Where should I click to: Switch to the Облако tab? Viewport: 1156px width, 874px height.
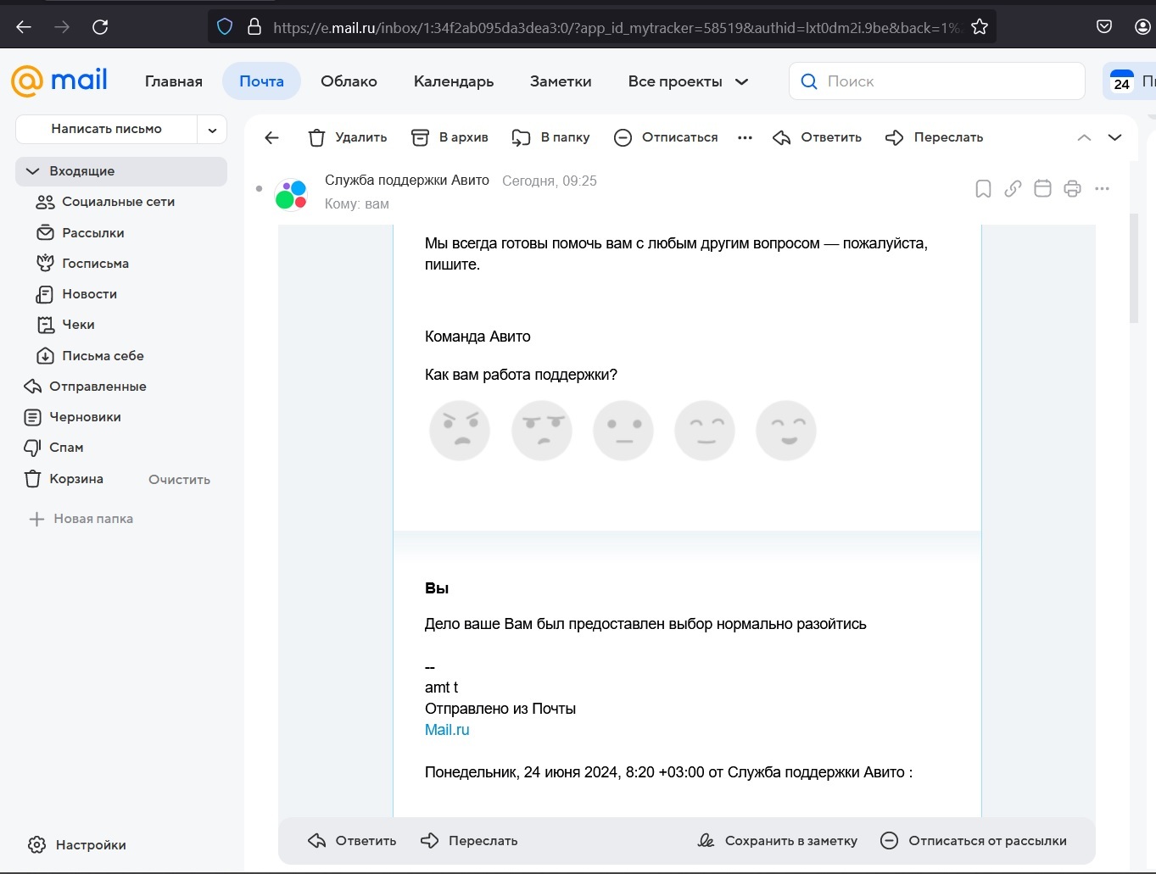pos(349,81)
